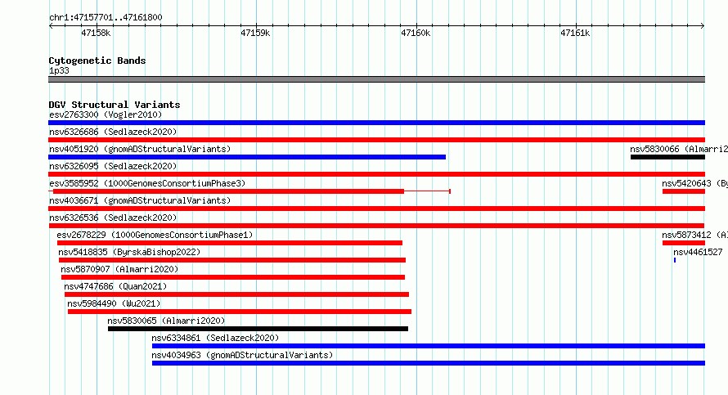Click the left arrow of the ruler
The width and height of the screenshot is (728, 395).
pos(51,25)
